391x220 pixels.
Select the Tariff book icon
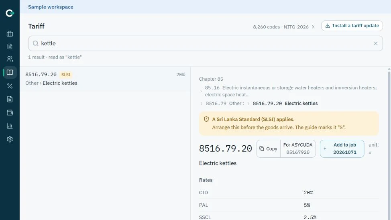(10, 72)
